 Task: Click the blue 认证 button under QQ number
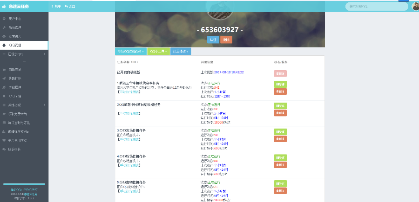tap(213, 39)
